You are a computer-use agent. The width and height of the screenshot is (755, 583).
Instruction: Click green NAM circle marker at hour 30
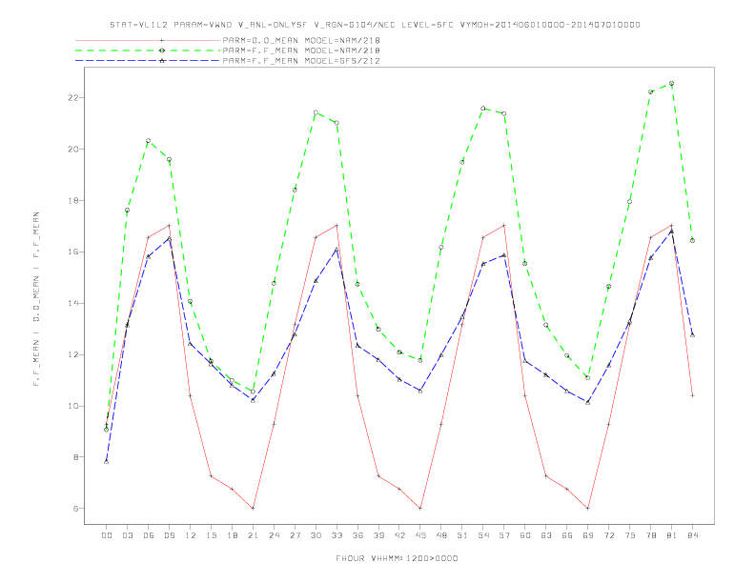[x=316, y=112]
